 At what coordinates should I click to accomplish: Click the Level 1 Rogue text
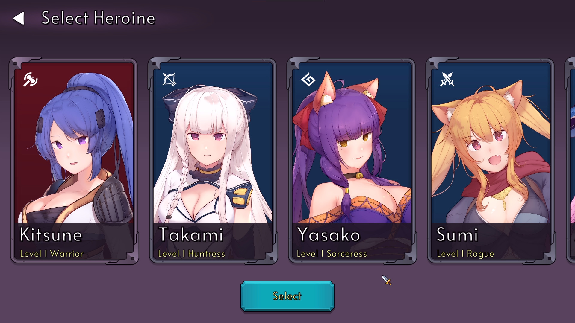465,254
